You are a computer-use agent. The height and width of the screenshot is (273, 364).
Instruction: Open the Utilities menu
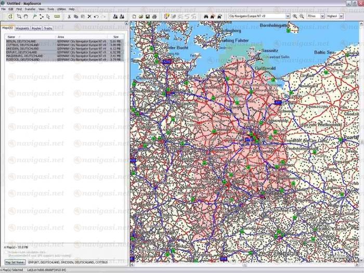pyautogui.click(x=61, y=9)
